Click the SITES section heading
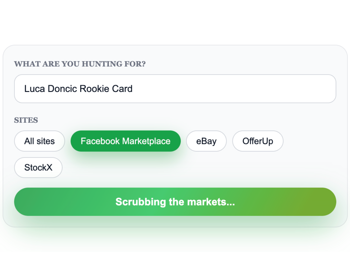 tap(26, 120)
